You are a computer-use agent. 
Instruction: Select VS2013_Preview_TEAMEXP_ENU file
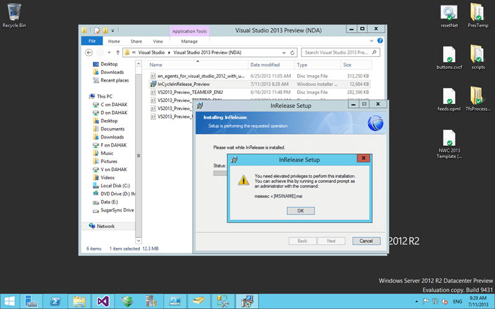coord(259,92)
